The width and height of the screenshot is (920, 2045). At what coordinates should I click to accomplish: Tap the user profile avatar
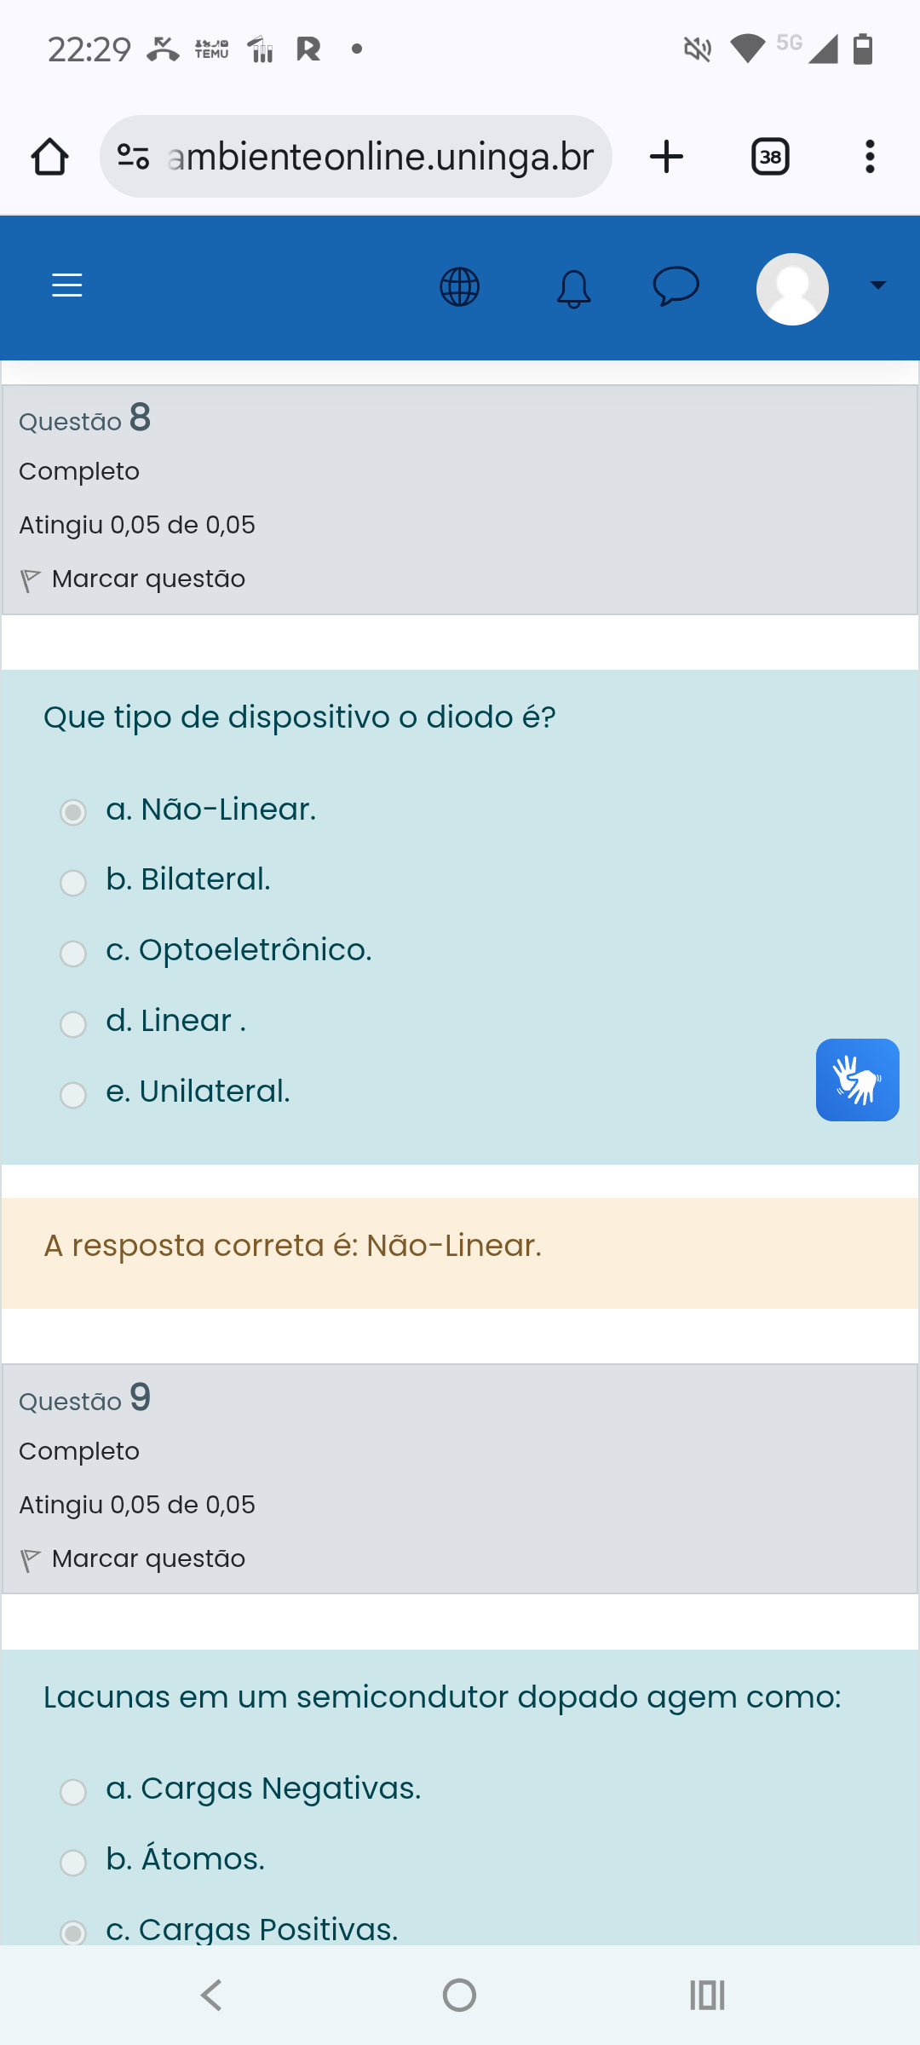click(792, 289)
